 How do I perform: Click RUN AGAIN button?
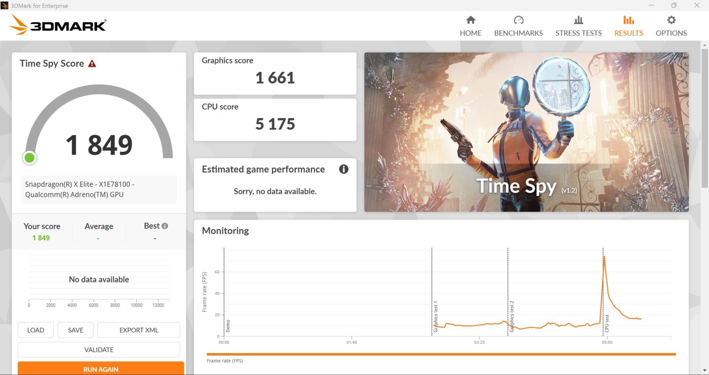(x=101, y=369)
